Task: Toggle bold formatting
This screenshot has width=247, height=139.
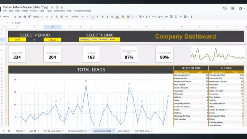Action: coord(103,17)
